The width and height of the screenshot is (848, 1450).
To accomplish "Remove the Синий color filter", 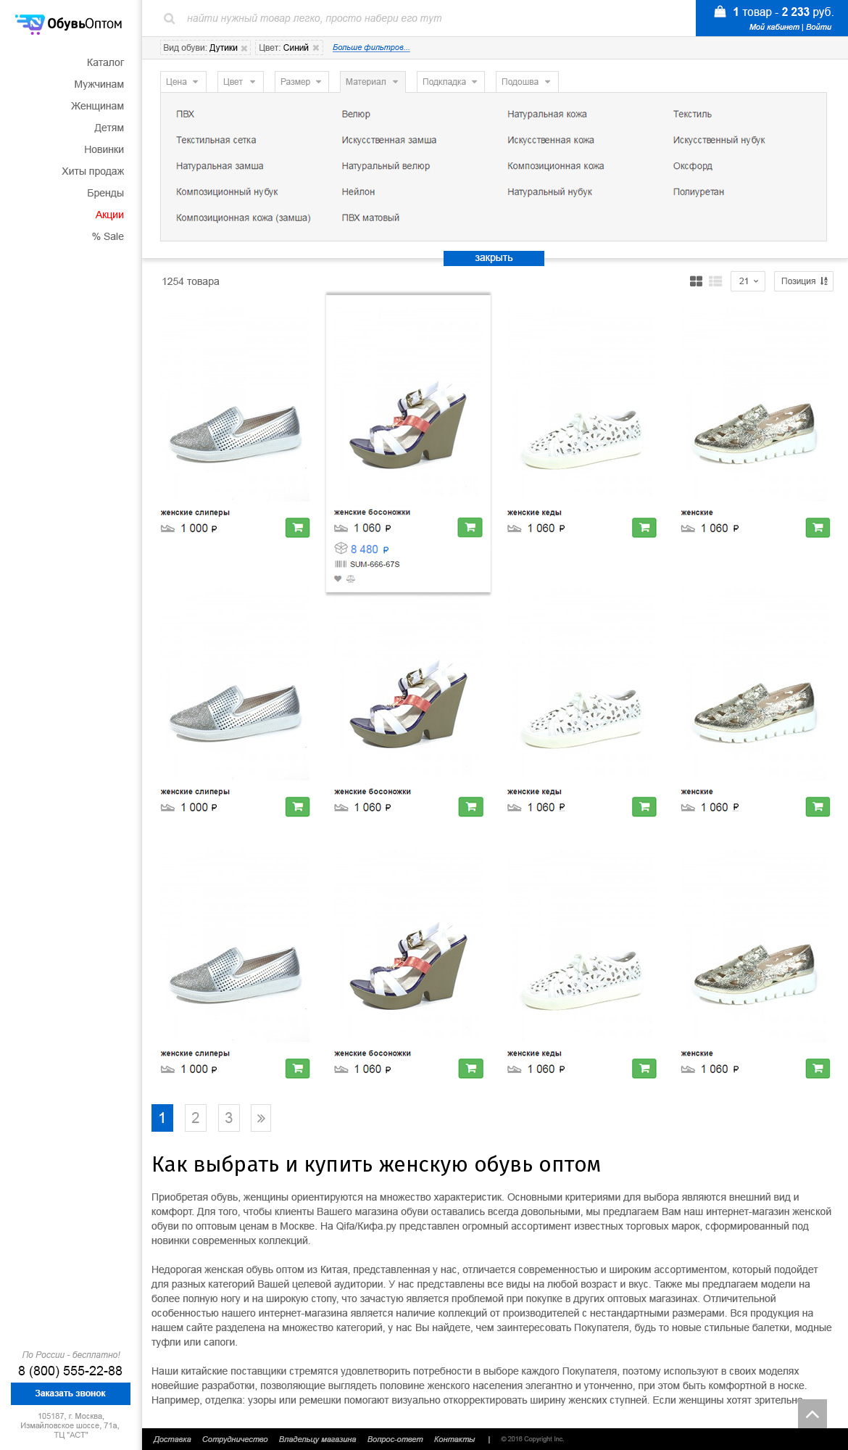I will (316, 49).
